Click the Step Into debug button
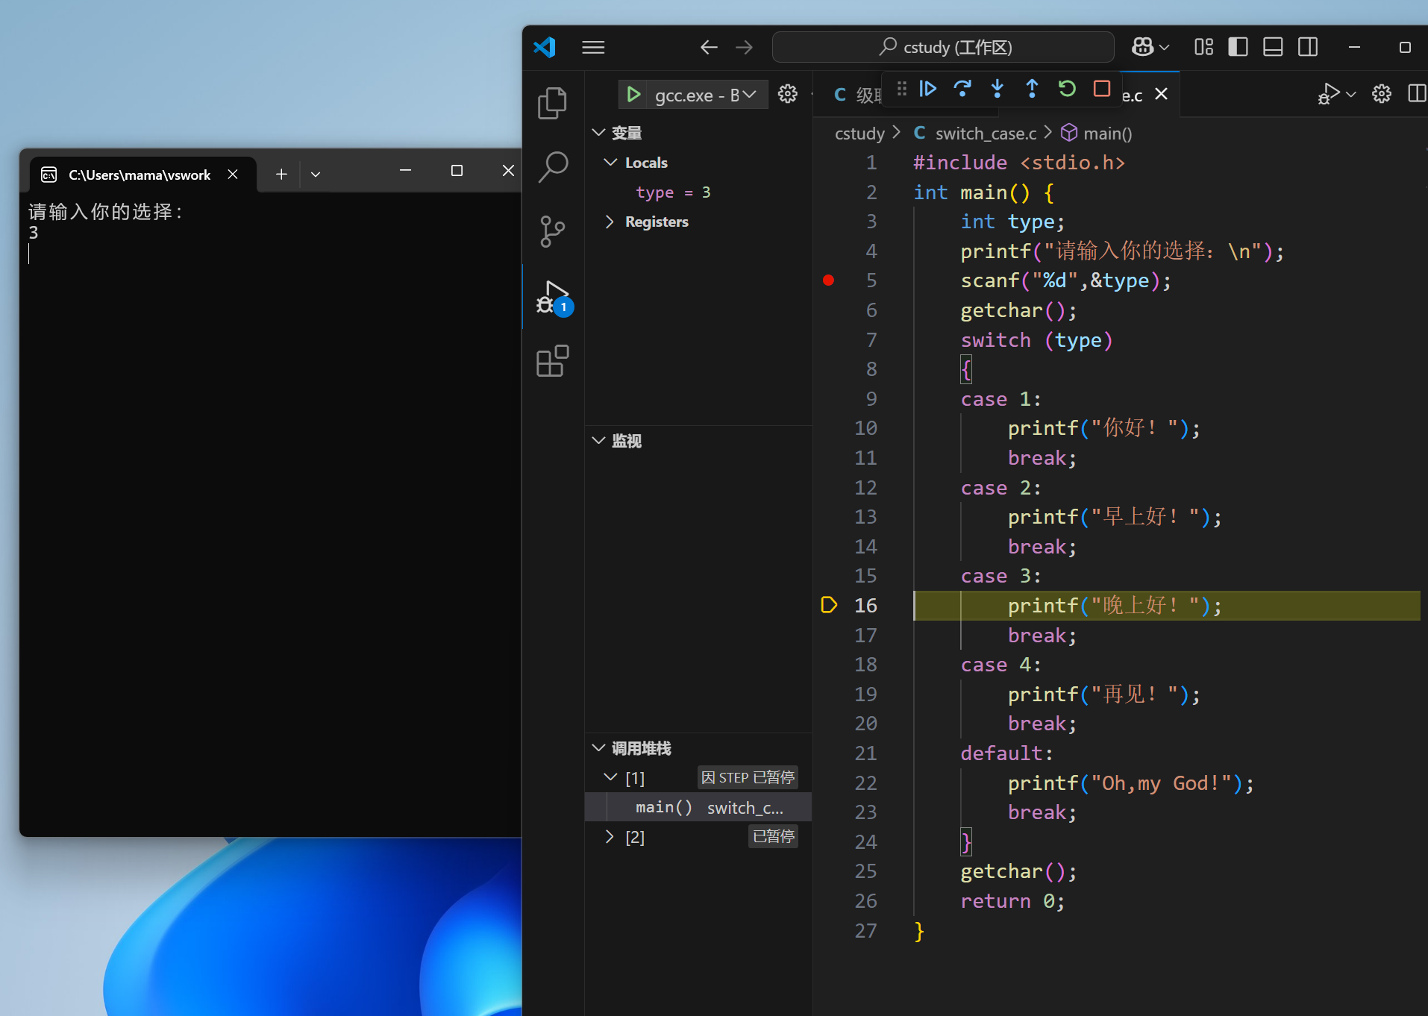Screen dimensions: 1428x1016 pos(997,89)
